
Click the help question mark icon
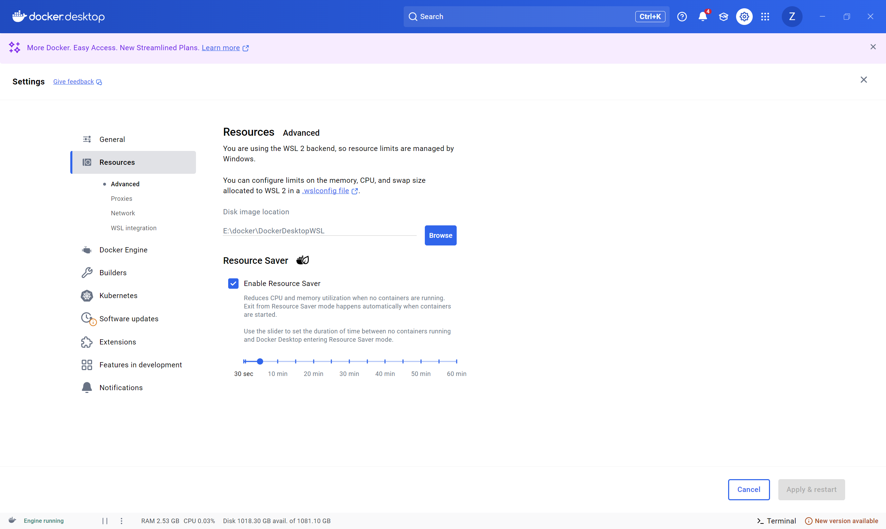(x=682, y=17)
